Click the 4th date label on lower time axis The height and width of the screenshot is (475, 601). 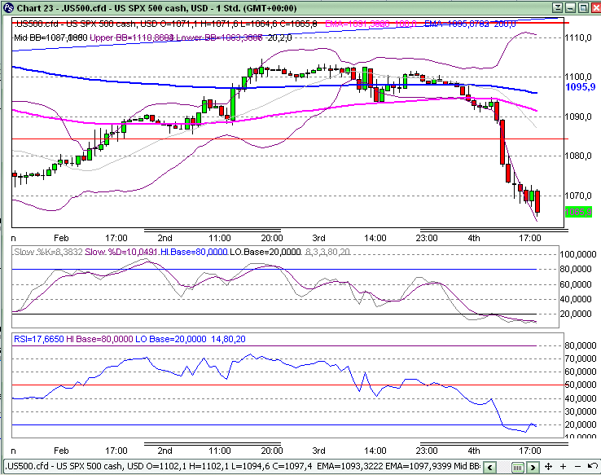pos(474,451)
